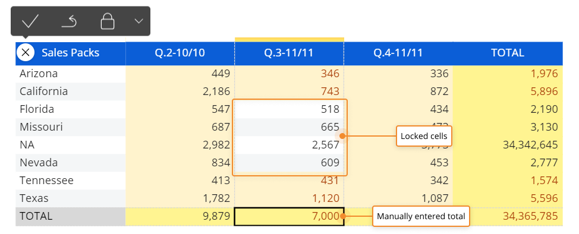579x234 pixels.
Task: Click the undo arrow icon
Action: [69, 21]
